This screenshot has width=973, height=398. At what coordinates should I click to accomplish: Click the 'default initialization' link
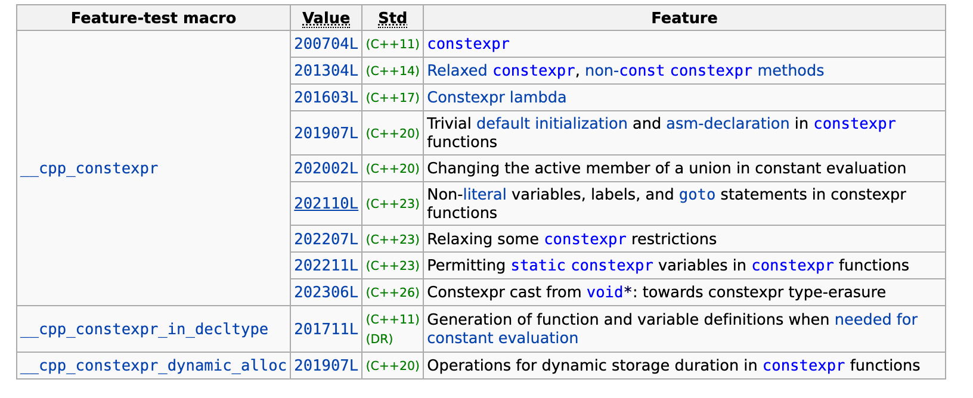click(x=551, y=123)
